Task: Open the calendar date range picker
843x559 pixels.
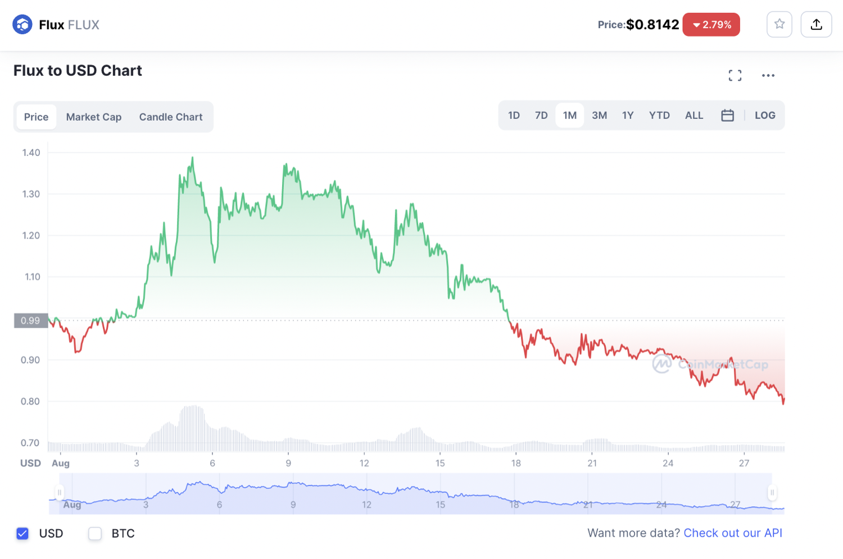Action: [727, 116]
